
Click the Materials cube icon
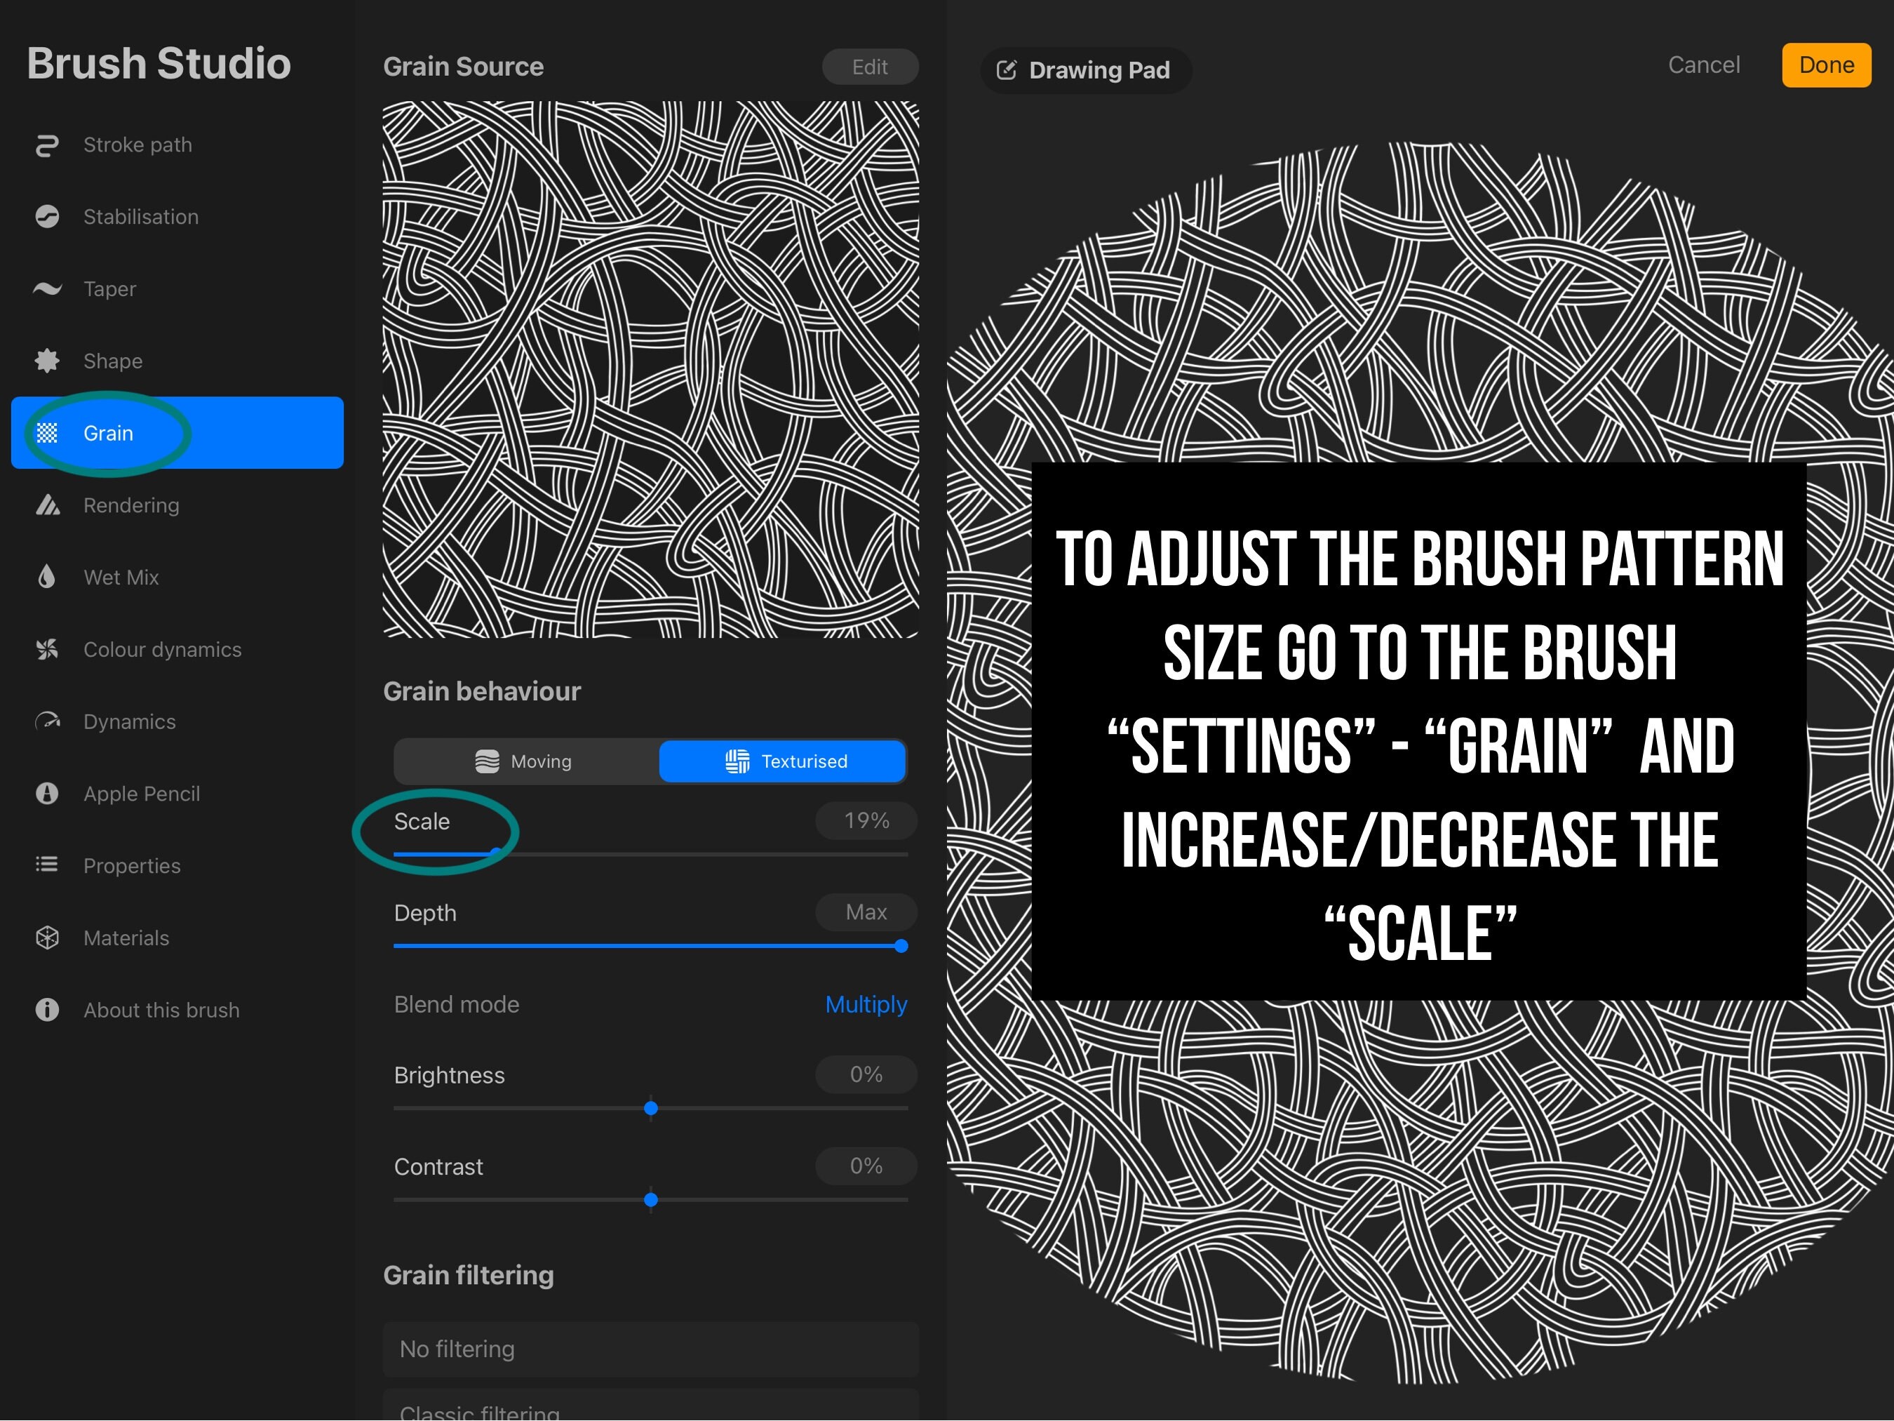point(47,937)
